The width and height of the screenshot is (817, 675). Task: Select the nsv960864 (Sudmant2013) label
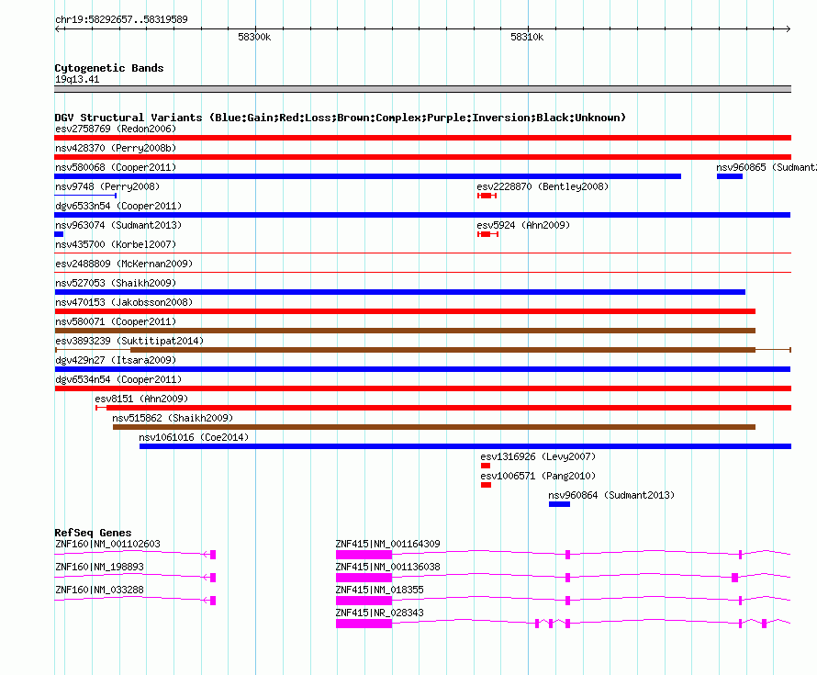point(611,495)
